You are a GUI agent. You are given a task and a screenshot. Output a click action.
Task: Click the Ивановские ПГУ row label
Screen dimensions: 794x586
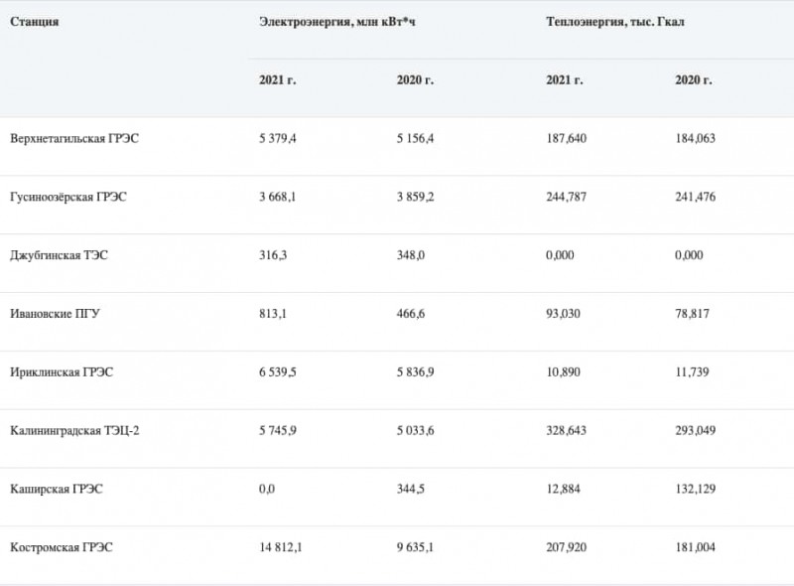[x=55, y=314]
